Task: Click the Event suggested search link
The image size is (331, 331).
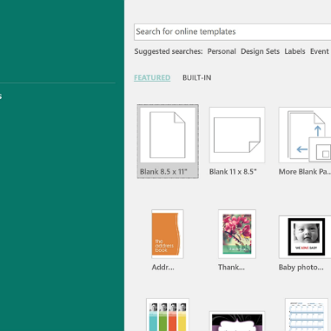Action: pos(319,51)
